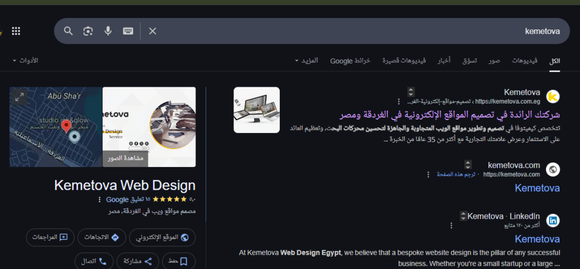Click the مصمم مواقع ويب في الغردقة text

coord(152,212)
